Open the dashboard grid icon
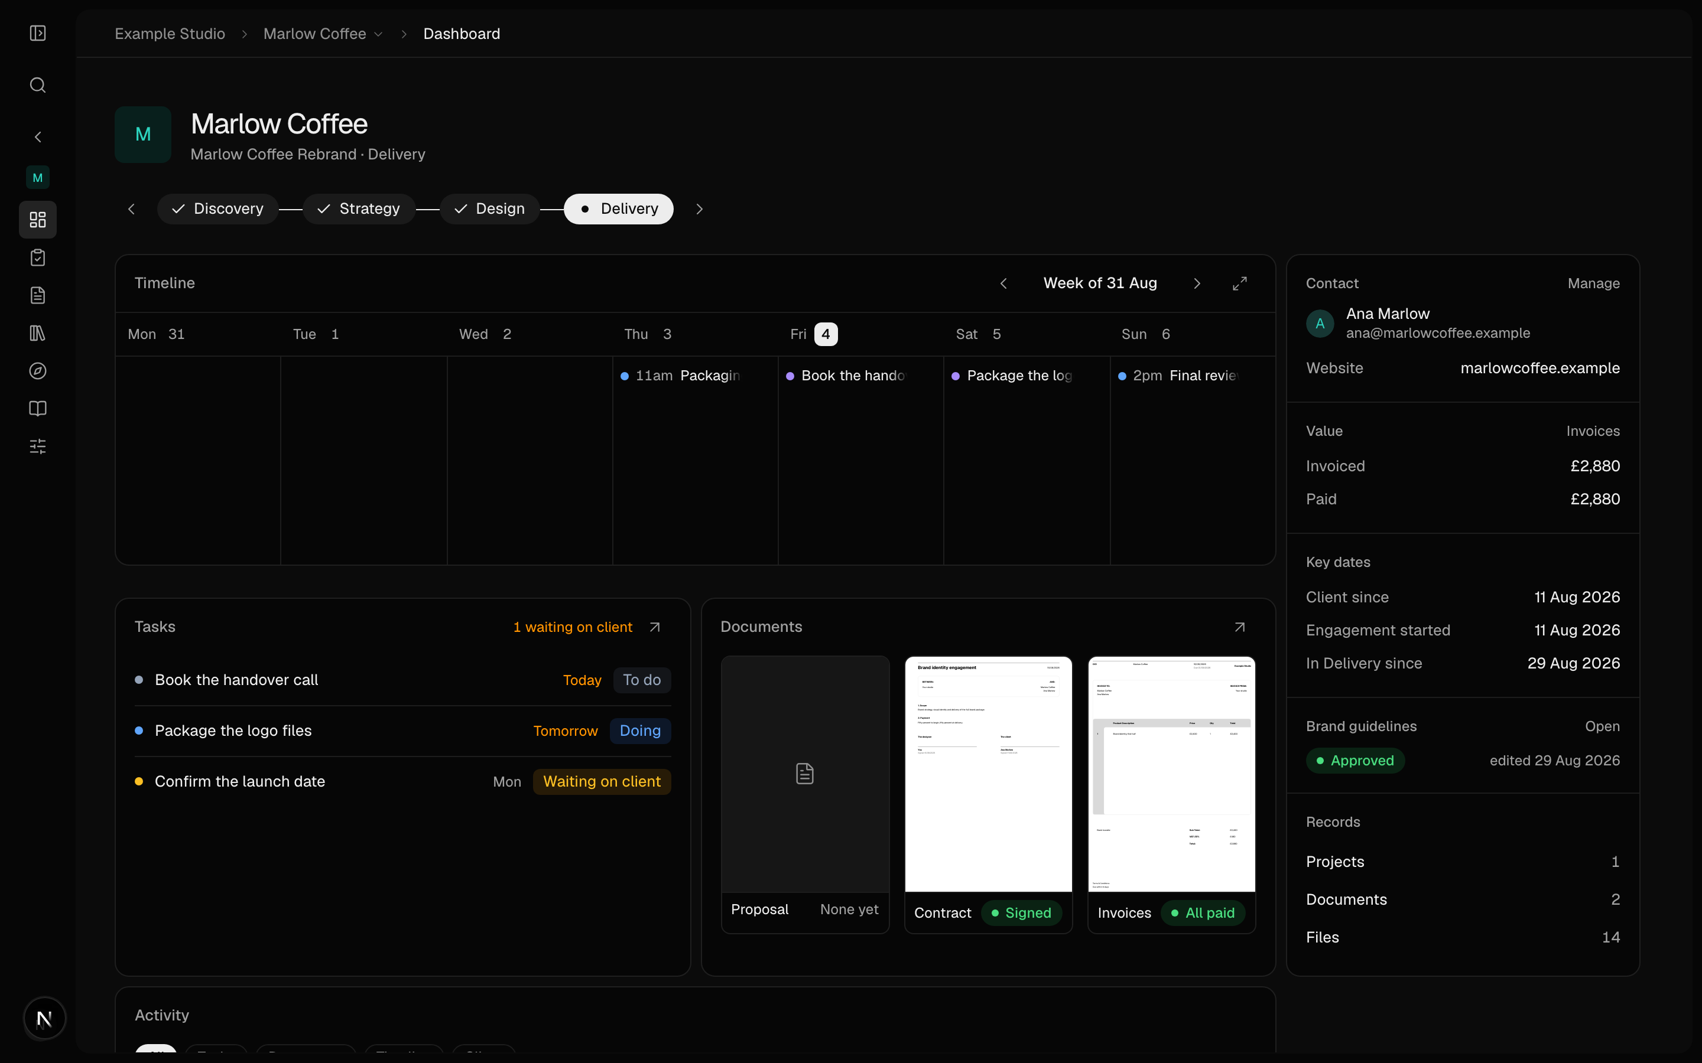This screenshot has height=1063, width=1702. click(38, 219)
